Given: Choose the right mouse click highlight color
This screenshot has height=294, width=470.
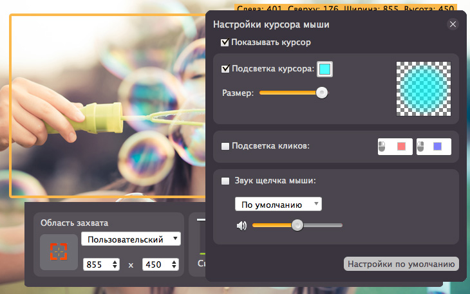Looking at the screenshot, I should coord(434,147).
